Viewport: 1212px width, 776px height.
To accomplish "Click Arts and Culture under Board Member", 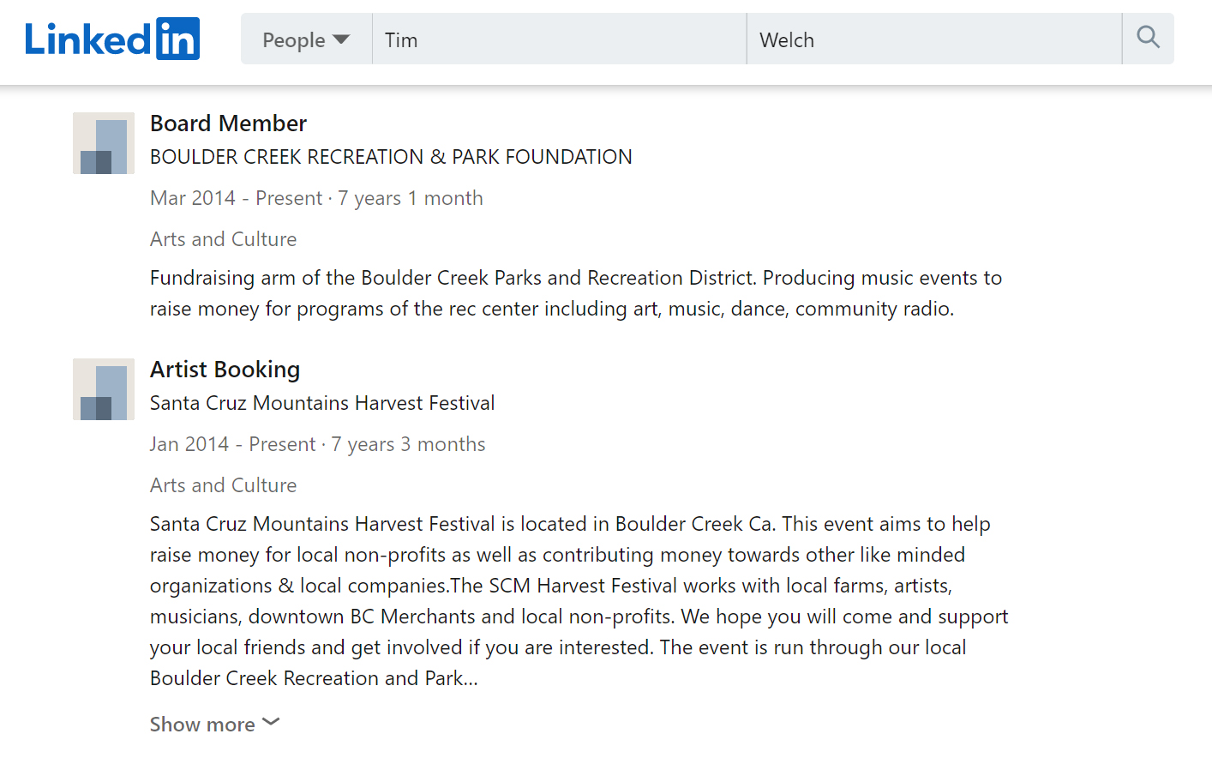I will point(223,239).
